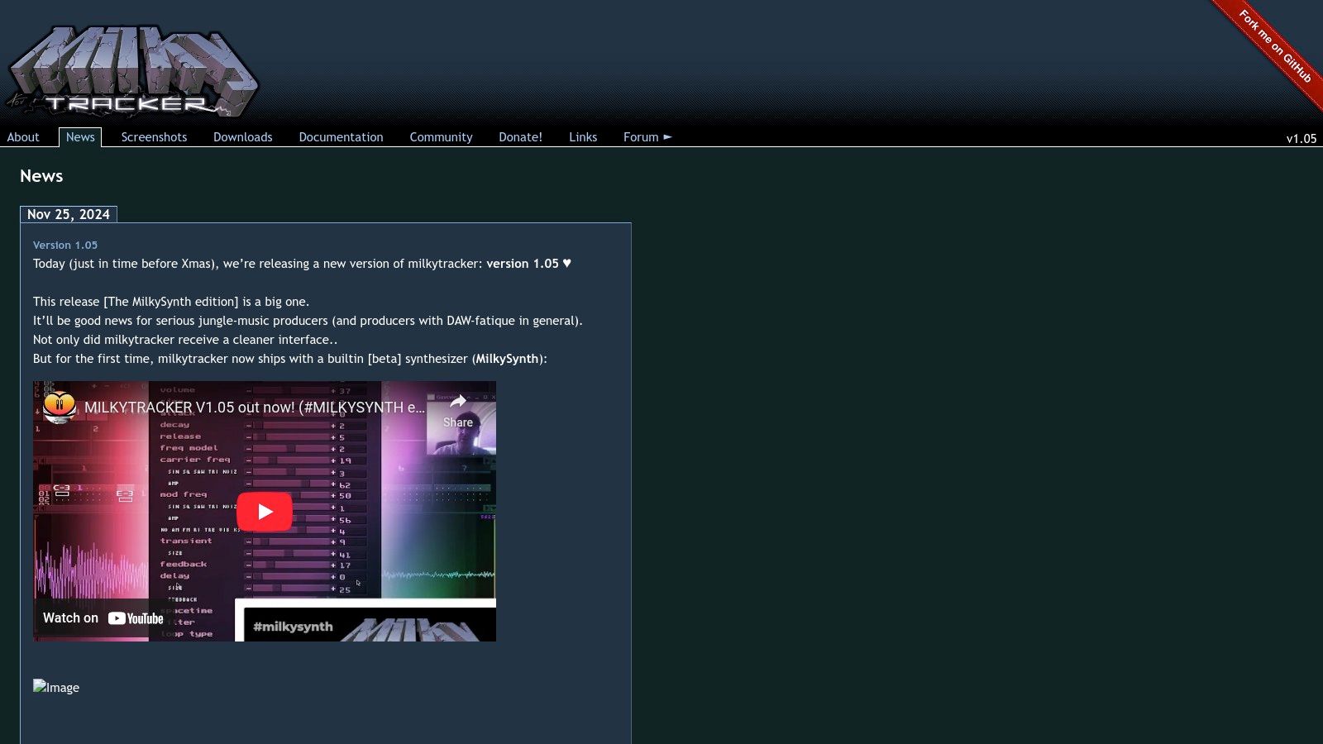The image size is (1323, 744).
Task: Open the video title link
Action: click(255, 408)
